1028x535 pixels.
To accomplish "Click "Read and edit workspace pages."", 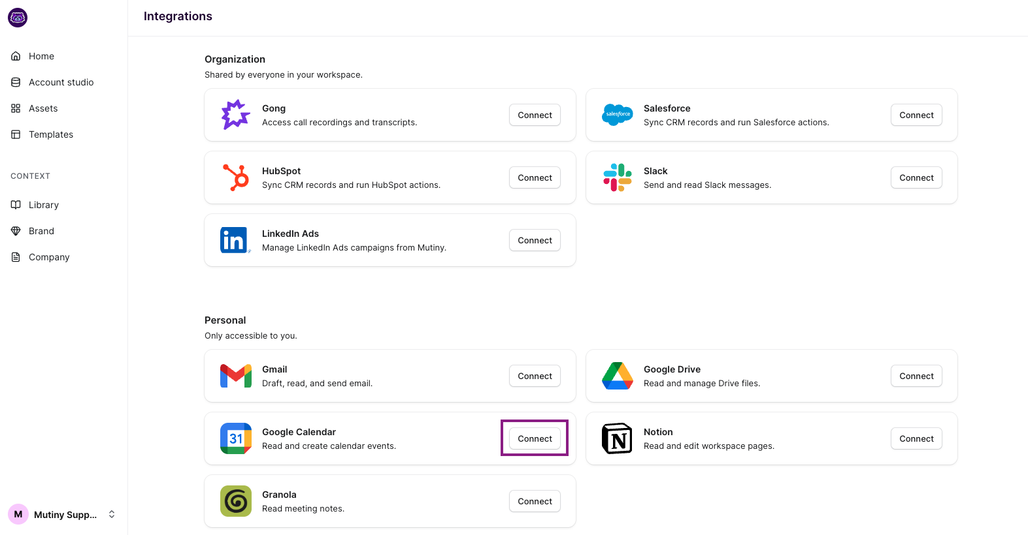I will pos(709,446).
